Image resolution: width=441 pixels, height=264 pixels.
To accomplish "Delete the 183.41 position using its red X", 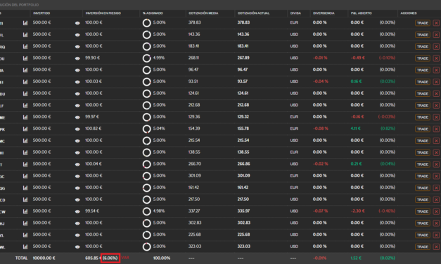I will 436,46.
